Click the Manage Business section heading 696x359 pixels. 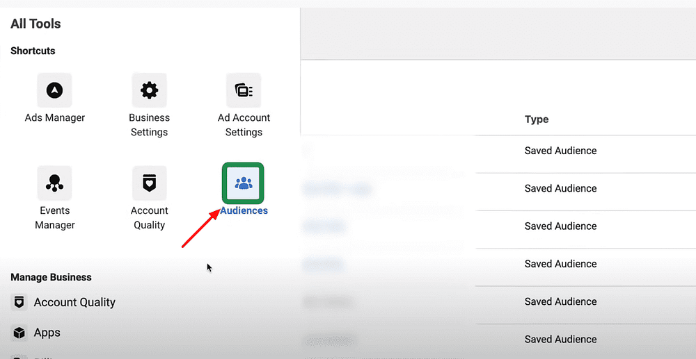(x=51, y=278)
